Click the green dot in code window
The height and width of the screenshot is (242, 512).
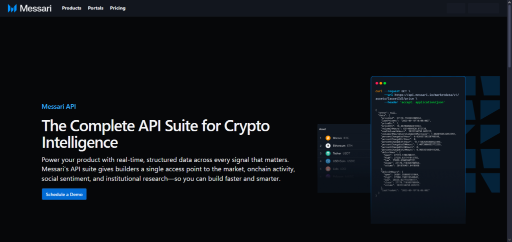point(384,83)
